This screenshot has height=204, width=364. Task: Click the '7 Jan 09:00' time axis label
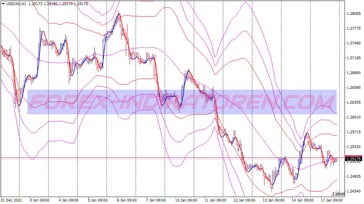(156, 200)
